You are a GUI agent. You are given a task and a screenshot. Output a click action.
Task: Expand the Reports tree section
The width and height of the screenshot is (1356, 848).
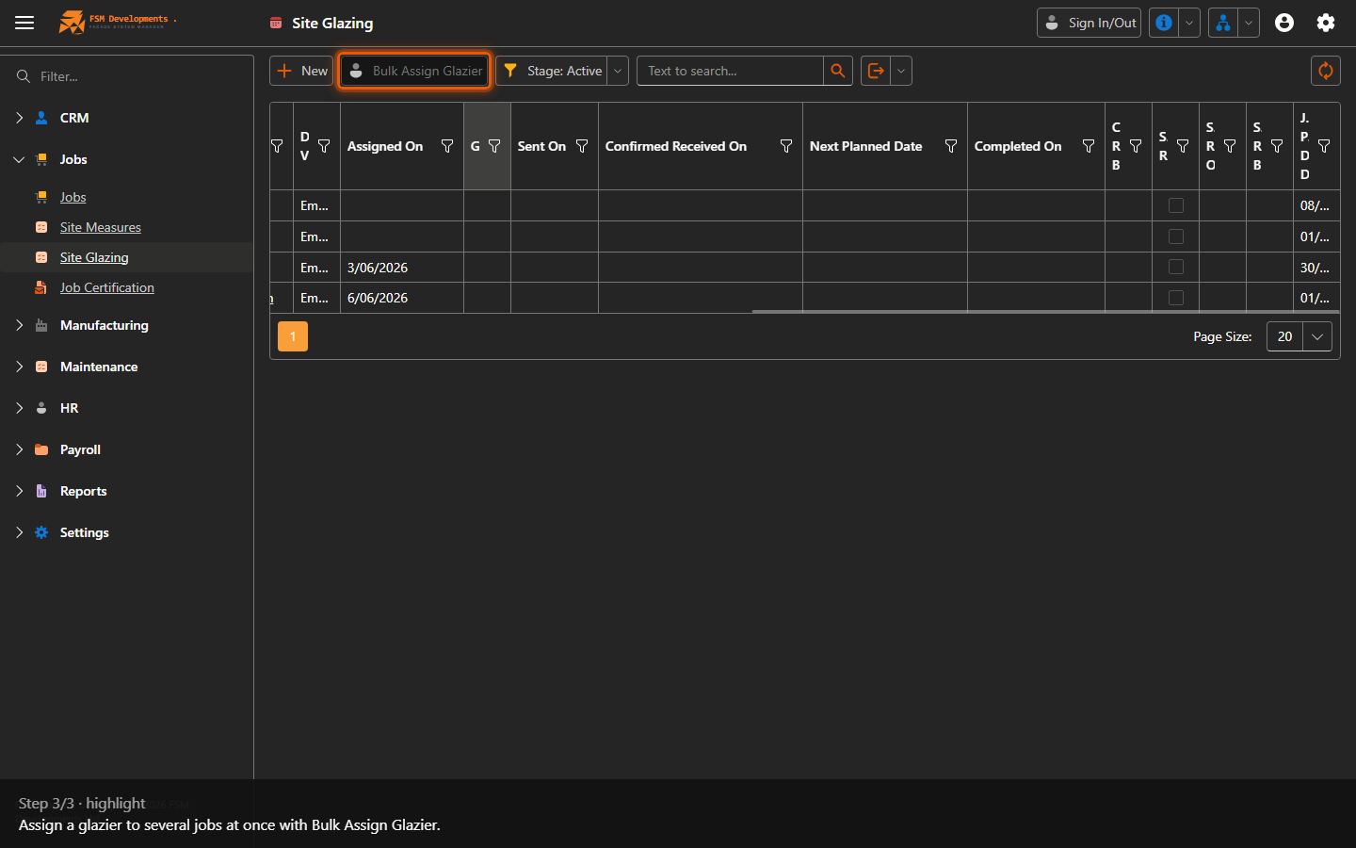(x=19, y=491)
